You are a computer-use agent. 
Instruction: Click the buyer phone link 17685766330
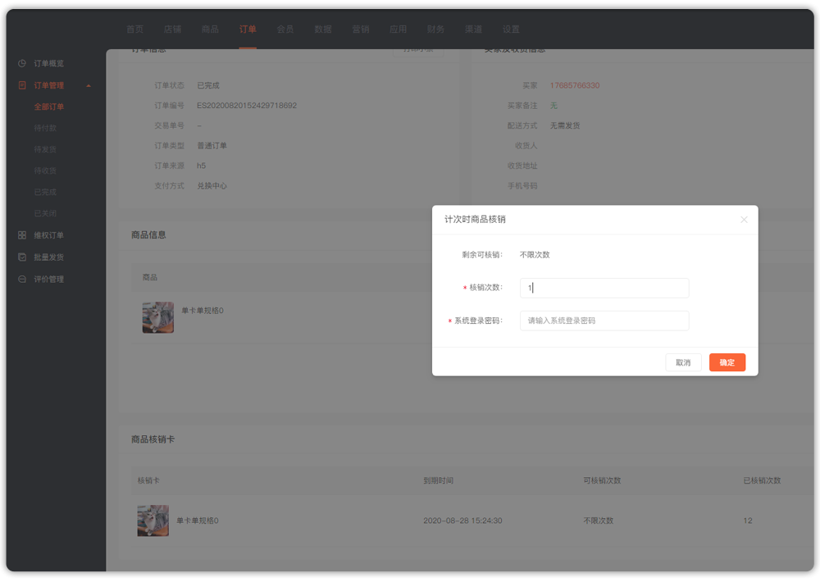click(575, 85)
